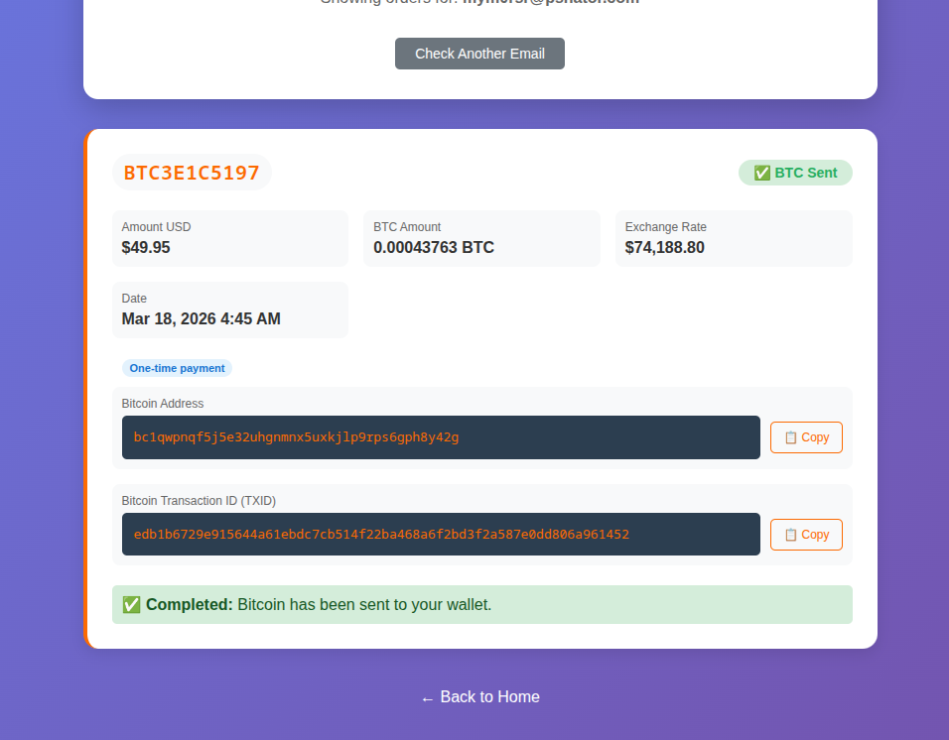The image size is (949, 740).
Task: Click the One-time payment badge
Action: 177,368
